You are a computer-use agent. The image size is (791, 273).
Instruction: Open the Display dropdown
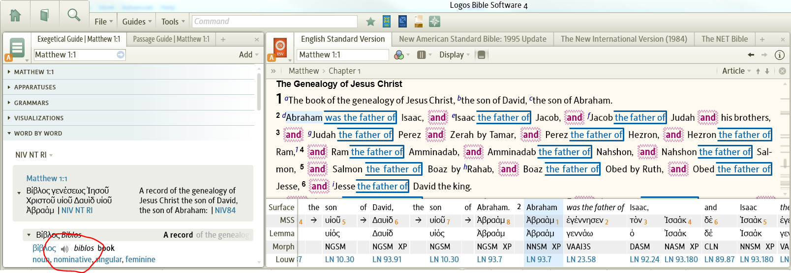(x=455, y=55)
